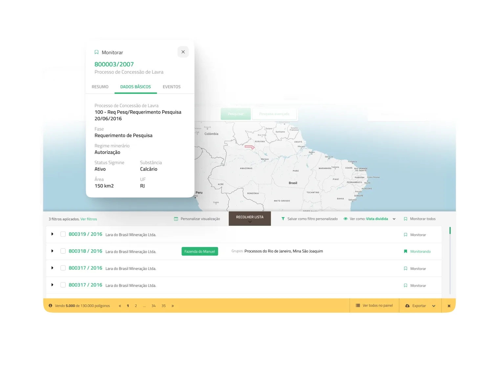The height and width of the screenshot is (374, 499).
Task: Click the info icon beside Vendo 5.000
Action: [51, 305]
